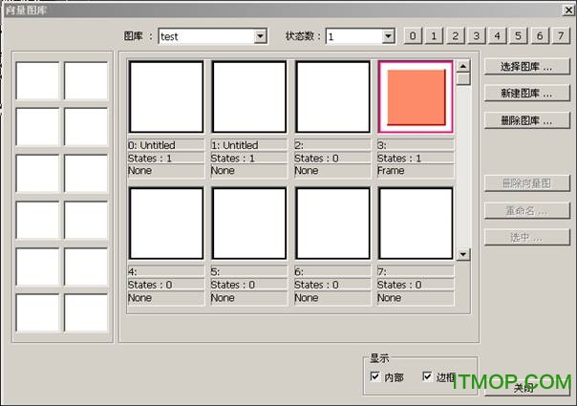Select the orange Frame thumbnail numbered 3

415,96
